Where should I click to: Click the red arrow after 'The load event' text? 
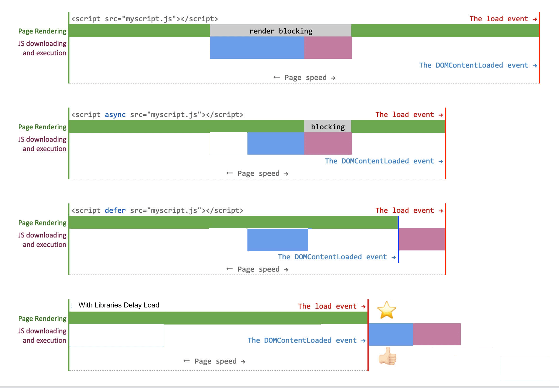(x=534, y=19)
